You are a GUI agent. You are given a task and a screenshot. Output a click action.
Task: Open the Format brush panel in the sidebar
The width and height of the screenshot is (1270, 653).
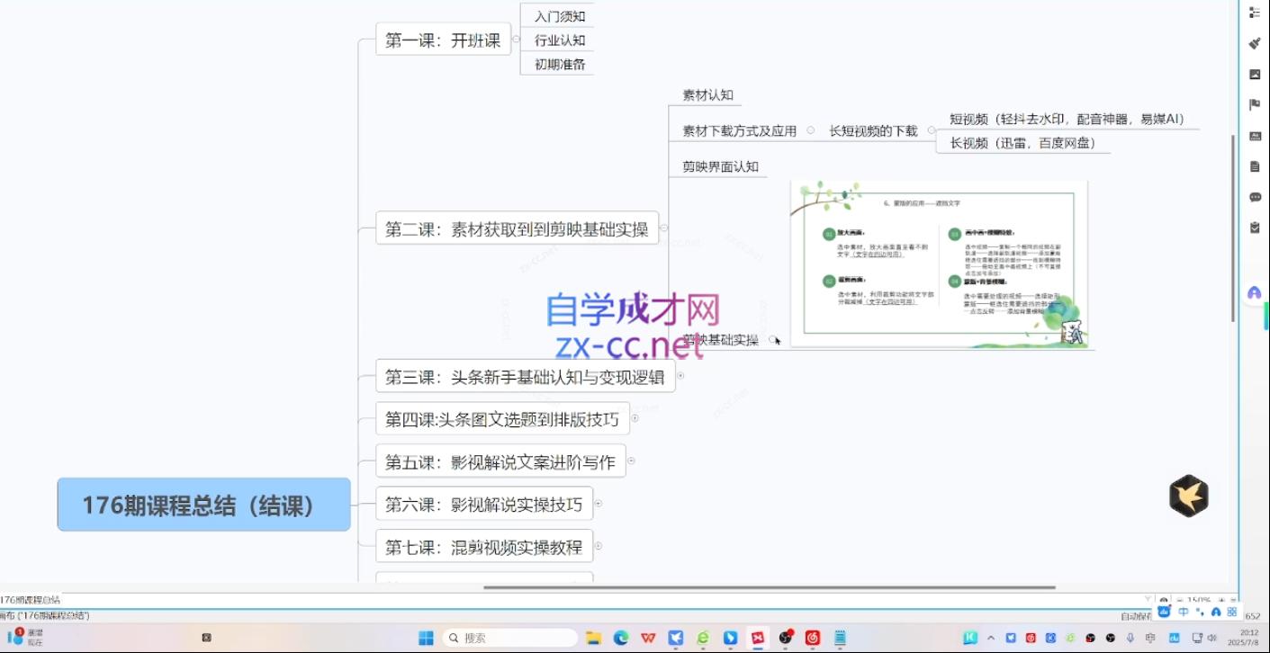pyautogui.click(x=1255, y=43)
